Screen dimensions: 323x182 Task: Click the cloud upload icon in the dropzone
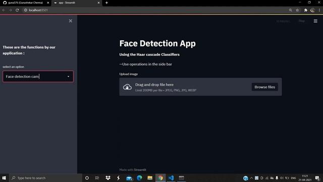(127, 87)
